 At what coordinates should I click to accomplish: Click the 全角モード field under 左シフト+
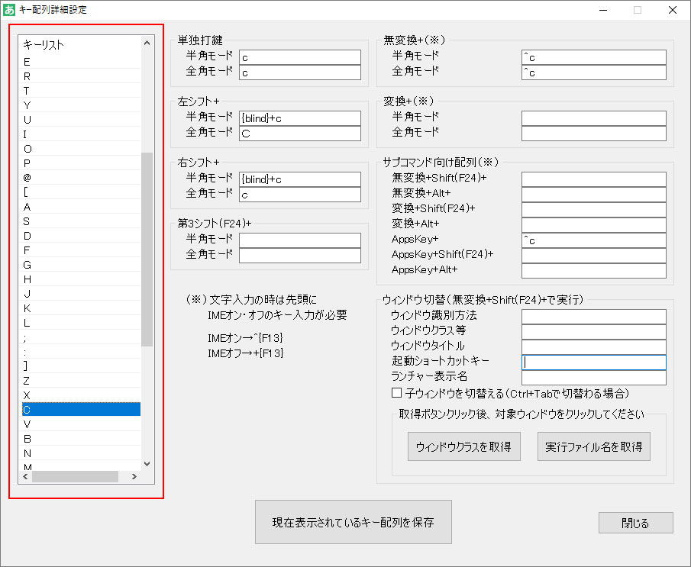coord(299,132)
